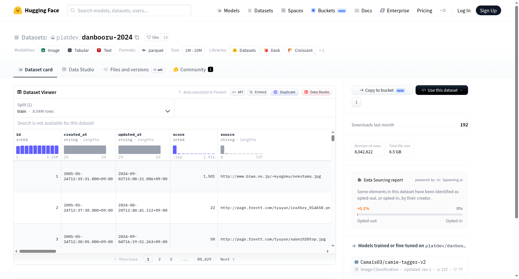Open the p1atdev author profile link
This screenshot has height=279, width=519.
click(67, 37)
